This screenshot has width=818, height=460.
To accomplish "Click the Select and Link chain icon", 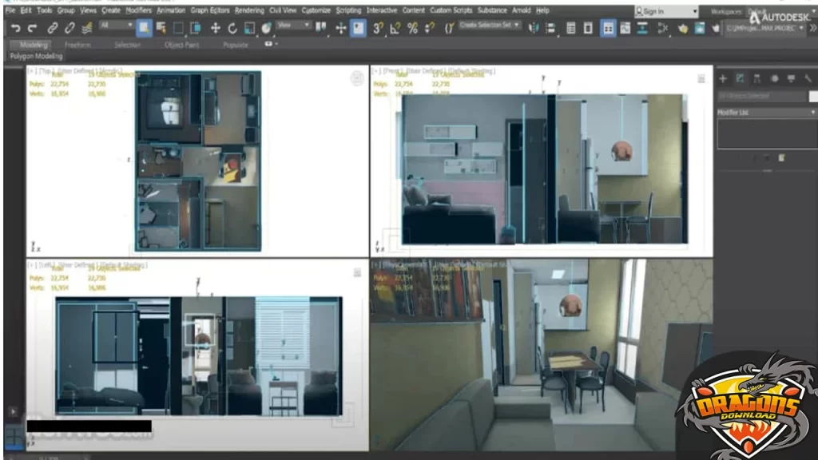I will click(x=52, y=28).
